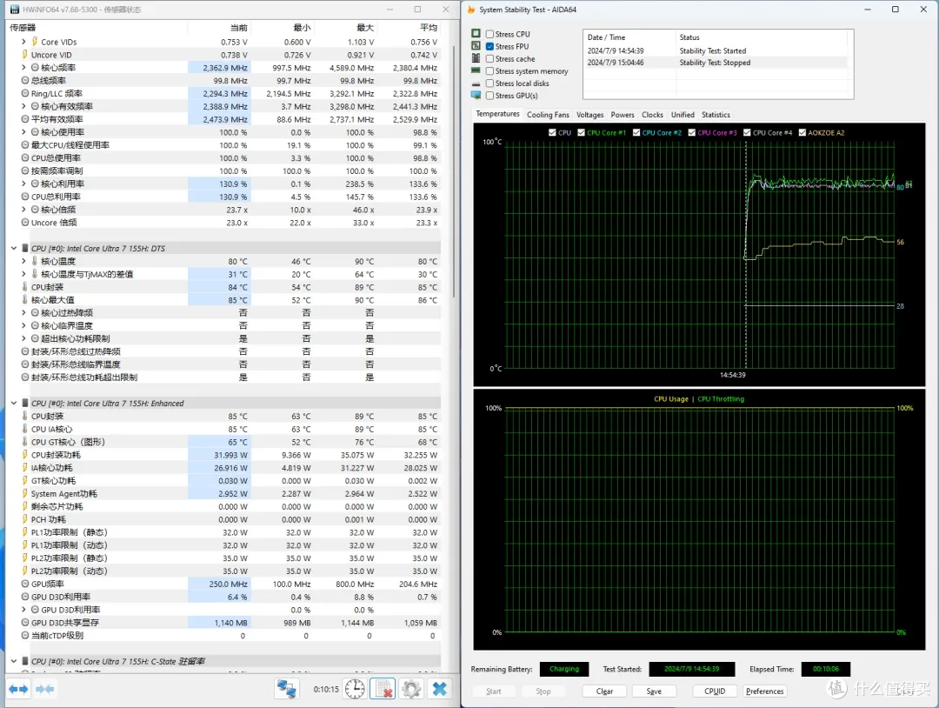Click the CPUID button
The width and height of the screenshot is (939, 708).
click(x=715, y=691)
